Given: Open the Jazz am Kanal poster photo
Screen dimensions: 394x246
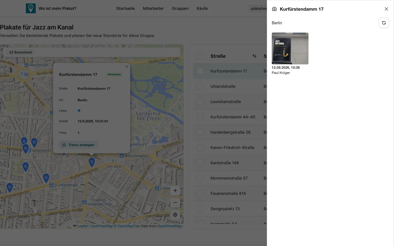Looking at the screenshot, I should click(290, 48).
